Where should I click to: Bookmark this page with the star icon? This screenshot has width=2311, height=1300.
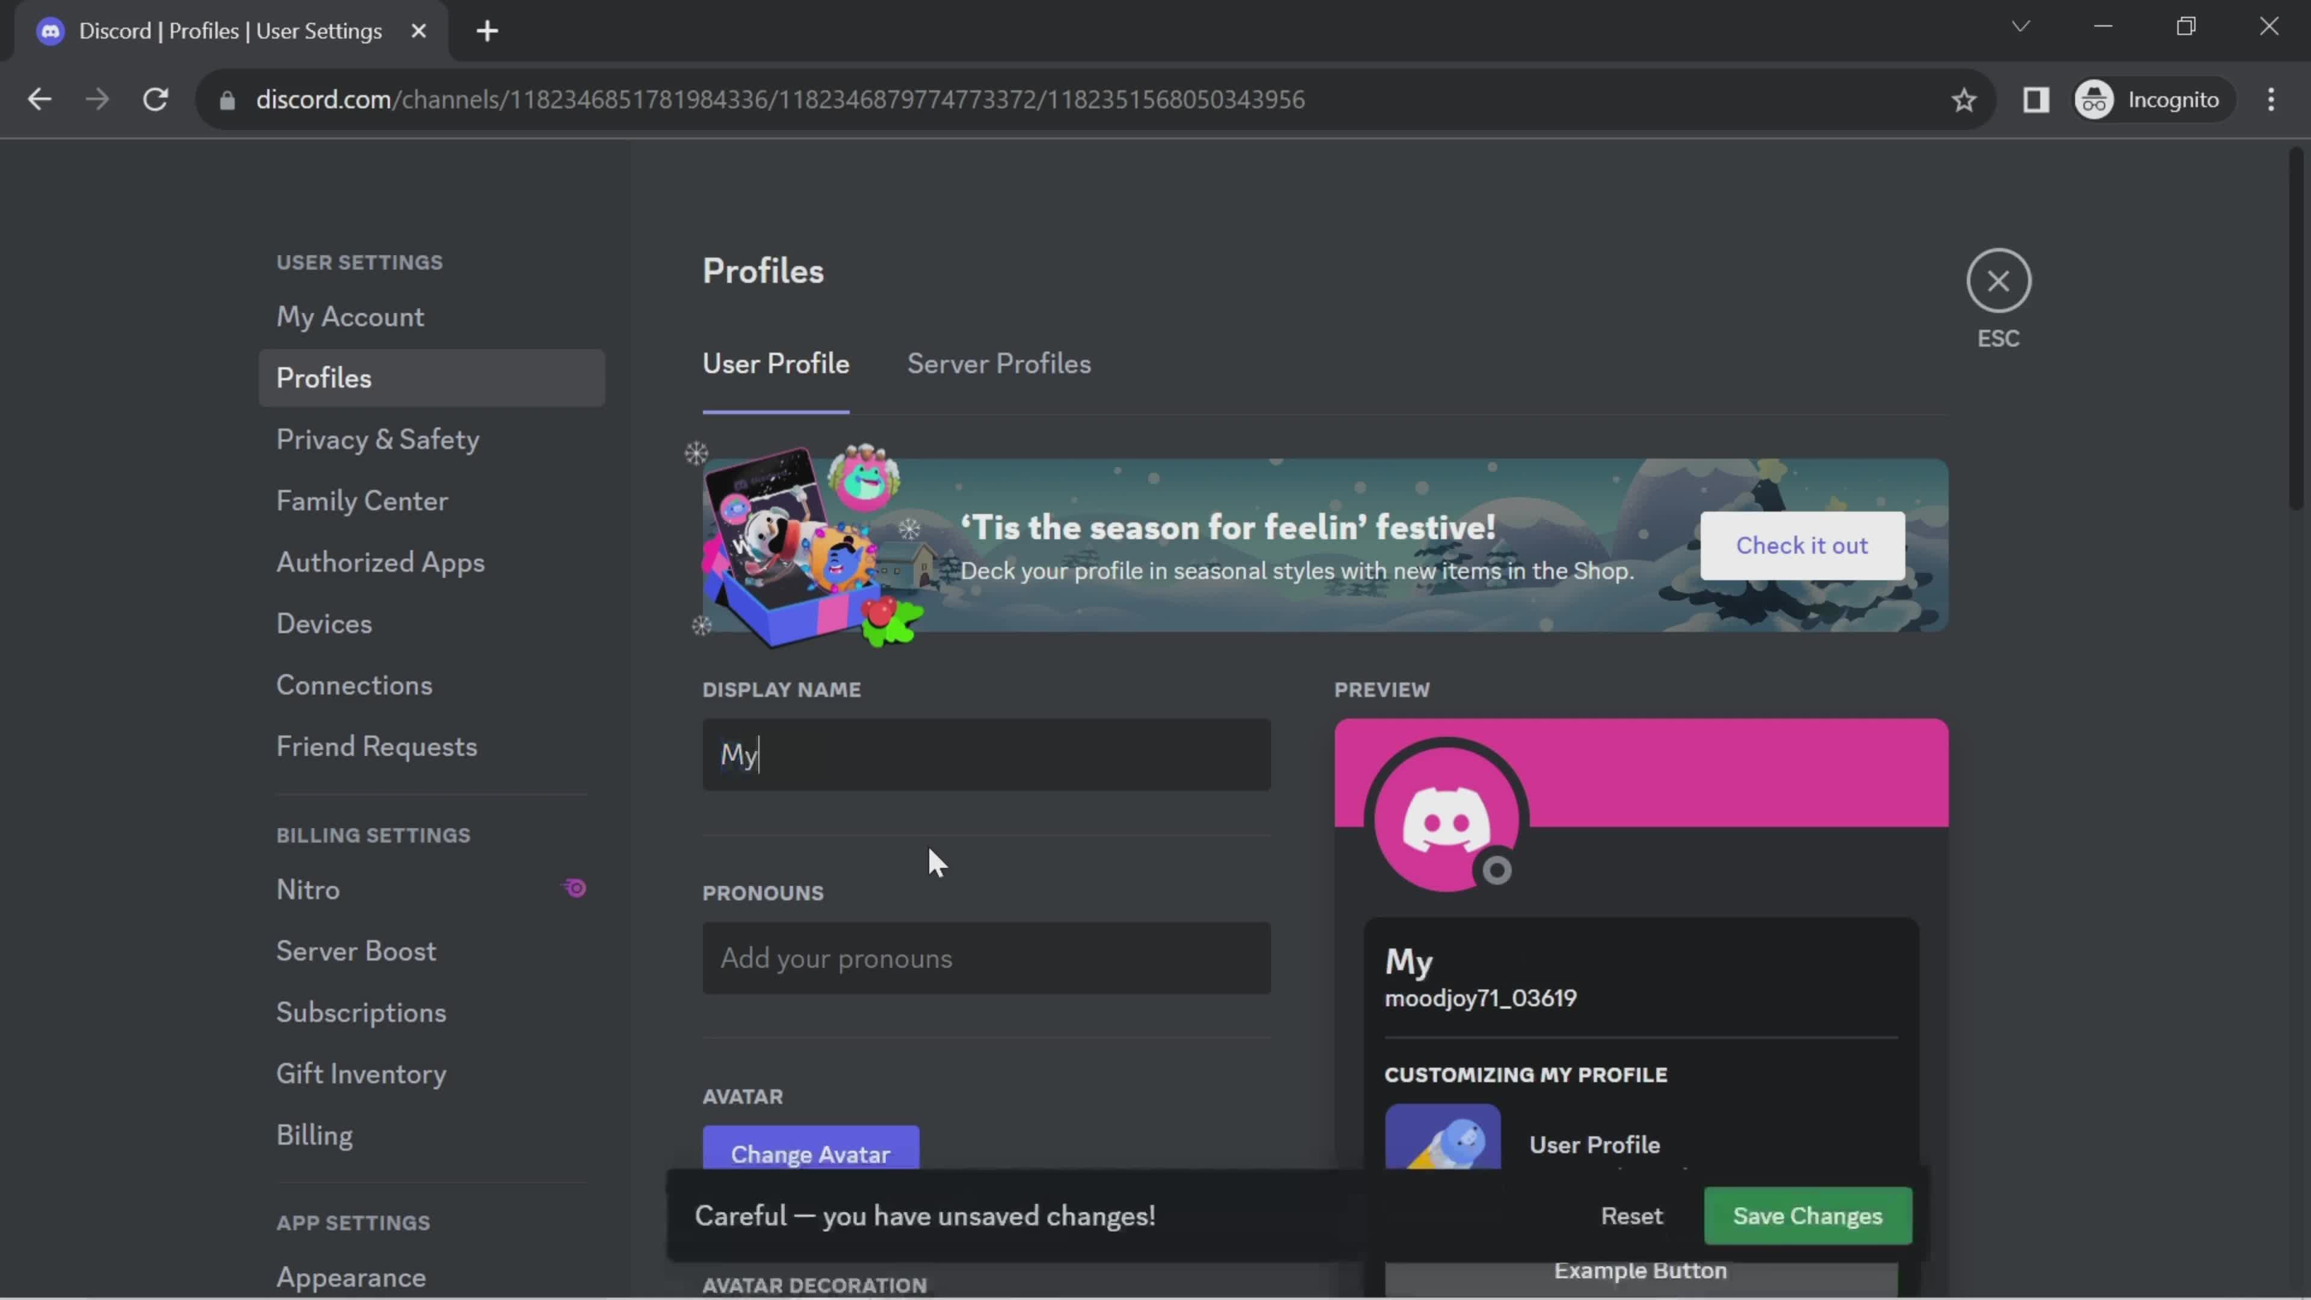1964,99
